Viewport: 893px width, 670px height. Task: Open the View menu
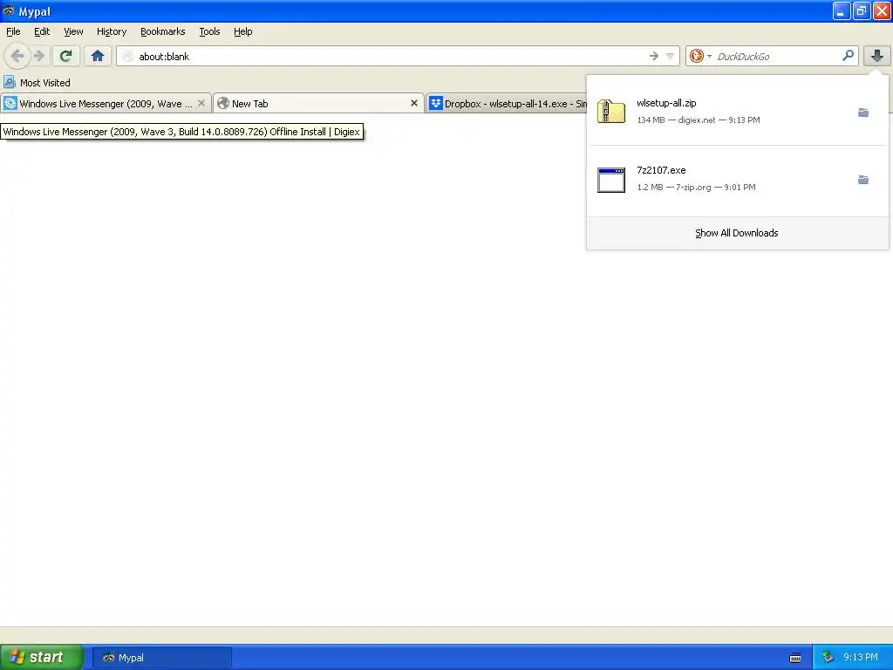[x=73, y=31]
